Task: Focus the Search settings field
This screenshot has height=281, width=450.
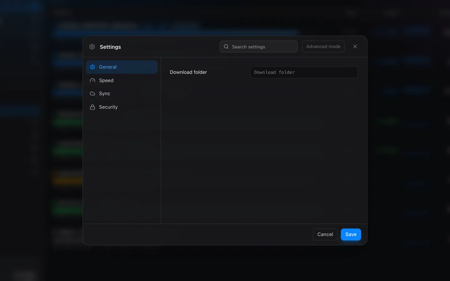Action: pyautogui.click(x=258, y=47)
